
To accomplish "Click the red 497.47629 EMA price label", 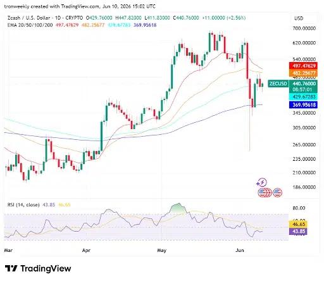I will [x=303, y=66].
